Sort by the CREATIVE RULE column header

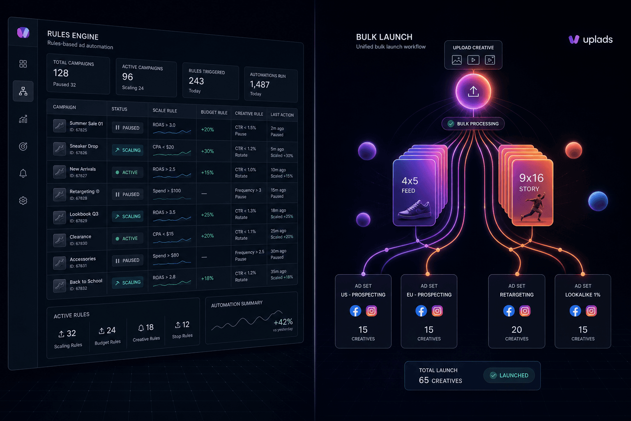coord(249,113)
